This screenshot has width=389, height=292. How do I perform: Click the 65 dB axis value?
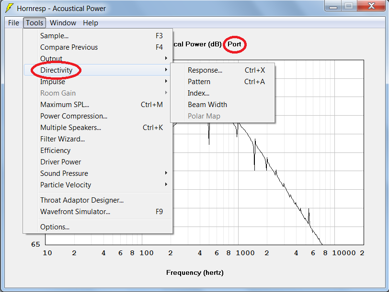point(35,244)
